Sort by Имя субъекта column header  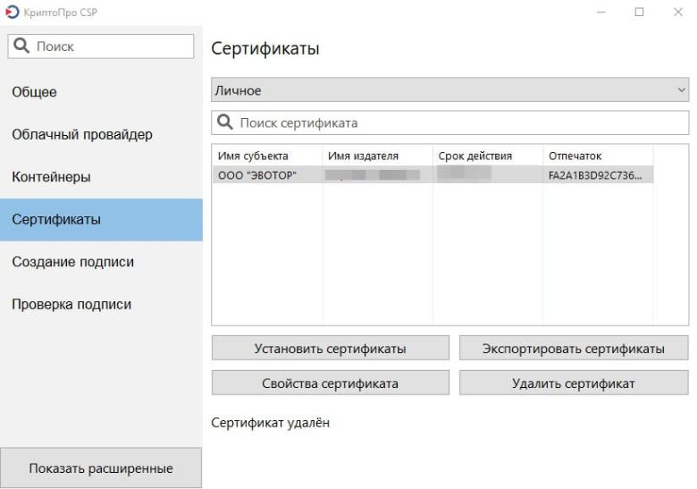click(x=267, y=156)
